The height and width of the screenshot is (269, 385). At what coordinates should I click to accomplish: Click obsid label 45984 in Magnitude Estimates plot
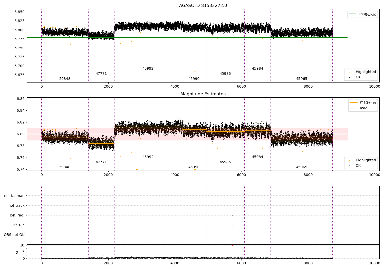[x=257, y=157]
